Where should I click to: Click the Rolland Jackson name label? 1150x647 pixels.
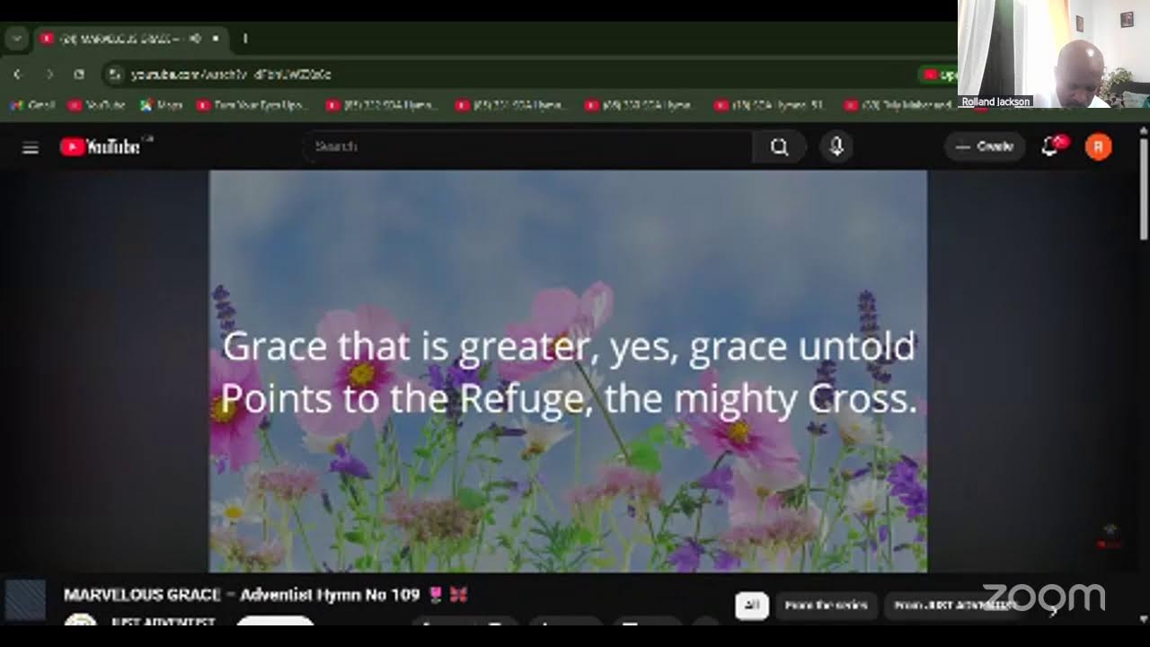[x=995, y=102]
